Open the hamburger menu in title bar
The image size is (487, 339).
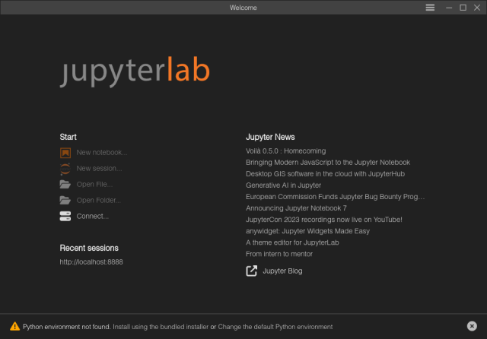430,8
